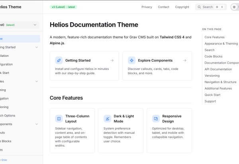The height and width of the screenshot is (164, 239).
Task: Click the Responsive Design devices icon
Action: click(x=156, y=119)
